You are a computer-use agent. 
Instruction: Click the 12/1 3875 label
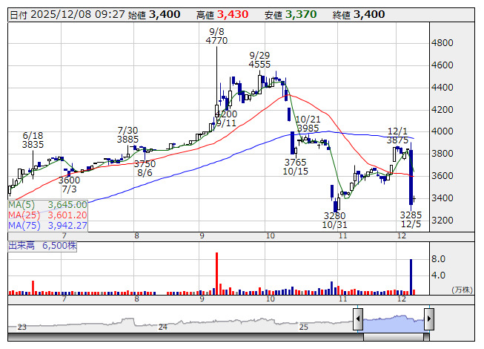point(397,136)
